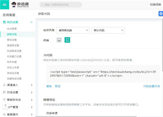
Task: Expand the 智能防攻击 section chevron
Action: pyautogui.click(x=32, y=100)
